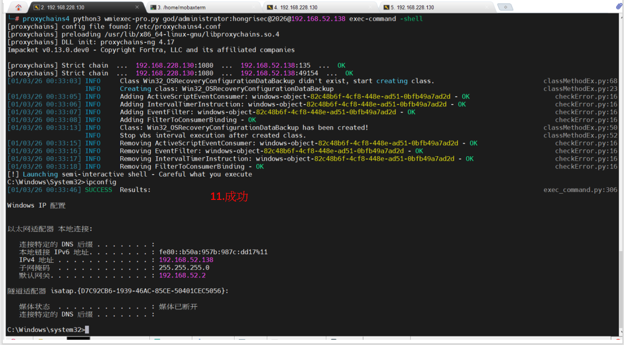Click 'Removing FilterToConsumerBinding' log line
This screenshot has height=345, width=624.
click(192, 166)
